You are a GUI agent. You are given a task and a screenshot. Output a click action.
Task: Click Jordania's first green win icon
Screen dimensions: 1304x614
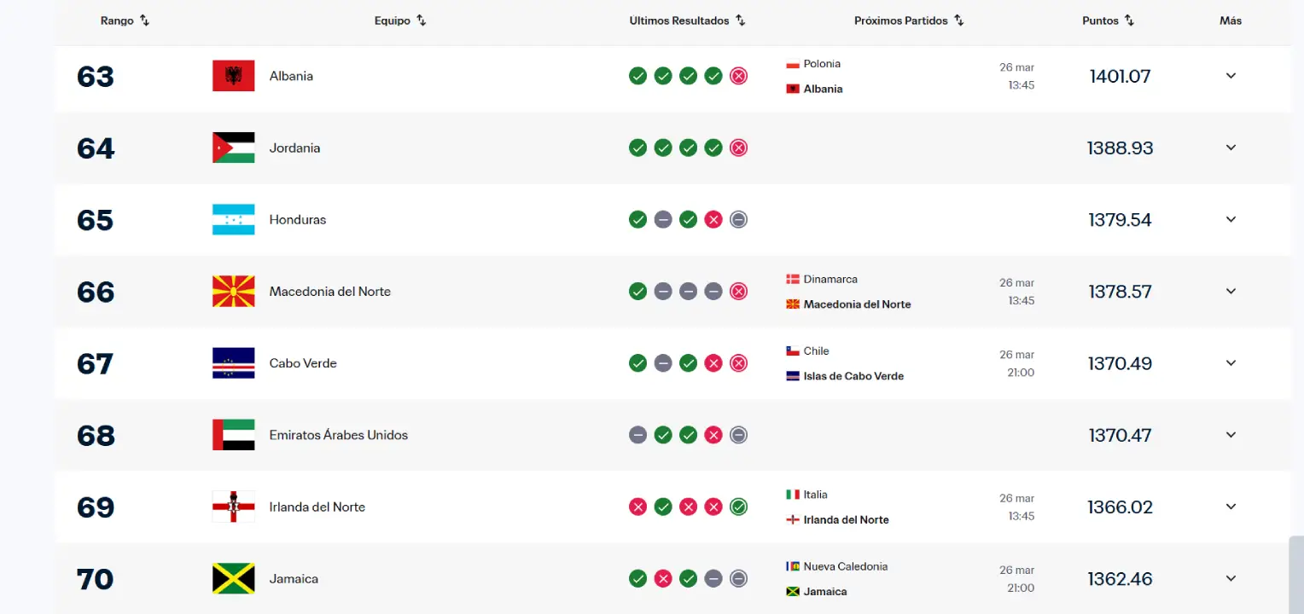pos(637,148)
